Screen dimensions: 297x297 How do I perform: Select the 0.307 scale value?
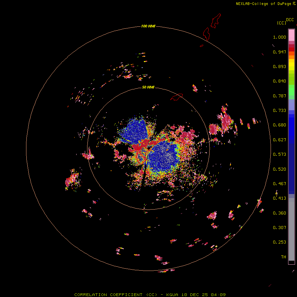click(280, 228)
